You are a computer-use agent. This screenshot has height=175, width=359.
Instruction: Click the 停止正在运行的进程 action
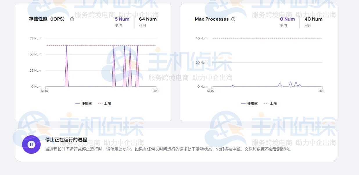65,140
